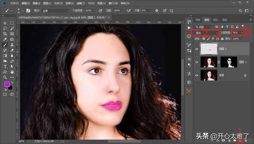The height and width of the screenshot is (144, 254).
Task: Select the Move tool
Action: click(x=5, y=23)
